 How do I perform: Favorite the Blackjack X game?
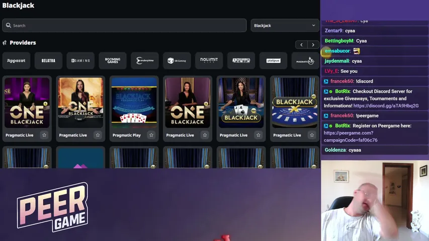pyautogui.click(x=312, y=135)
